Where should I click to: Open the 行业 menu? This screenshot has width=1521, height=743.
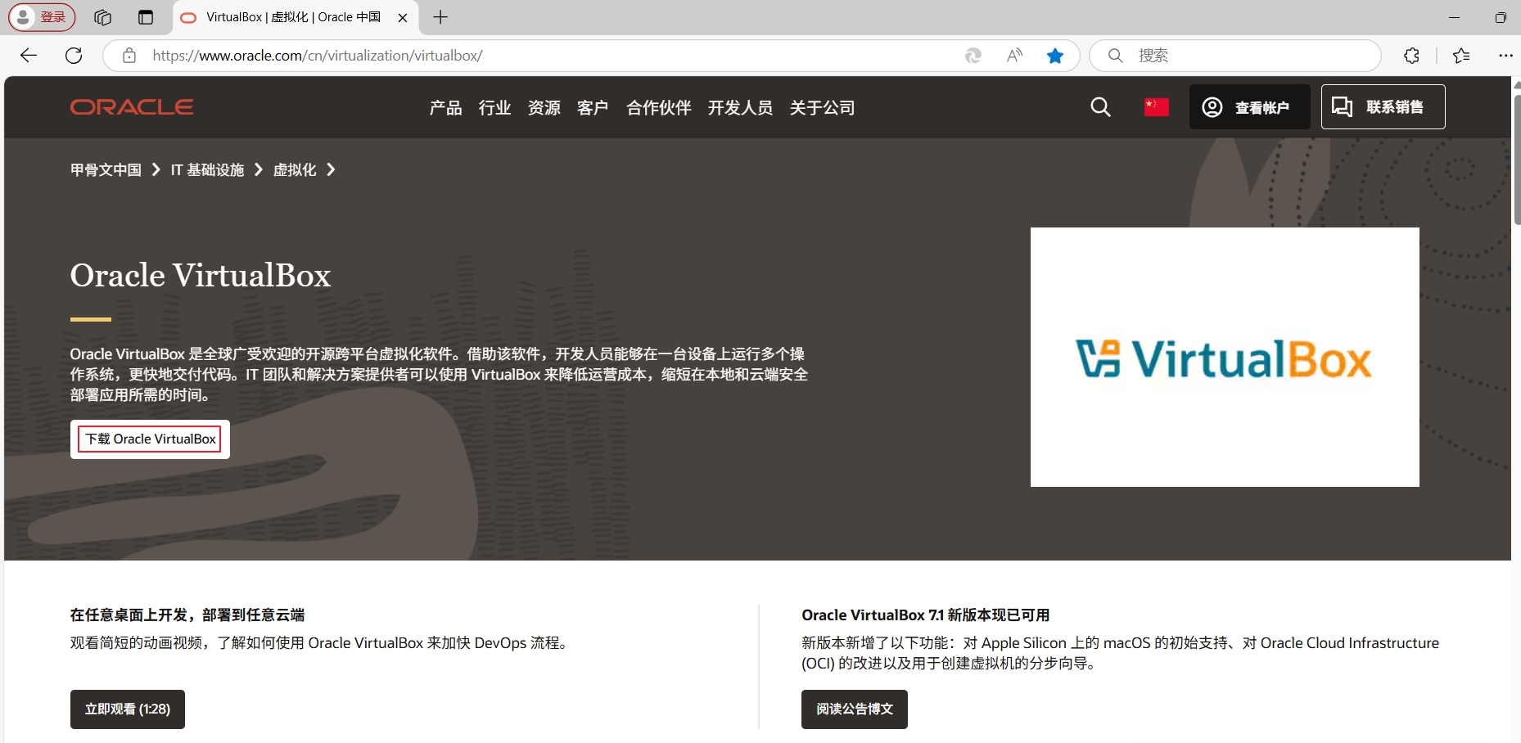click(x=494, y=107)
